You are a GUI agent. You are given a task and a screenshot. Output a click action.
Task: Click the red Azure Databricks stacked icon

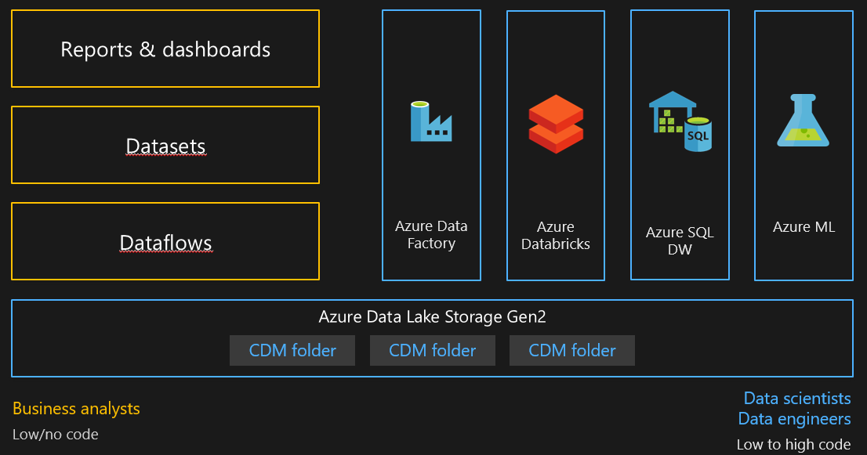click(556, 124)
